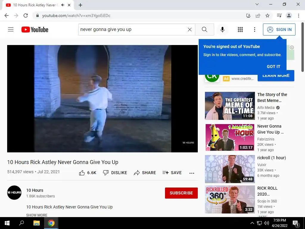Viewport: 305px width, 229px height.
Task: Open 'The Story of the Best Meme' title
Action: point(272,98)
